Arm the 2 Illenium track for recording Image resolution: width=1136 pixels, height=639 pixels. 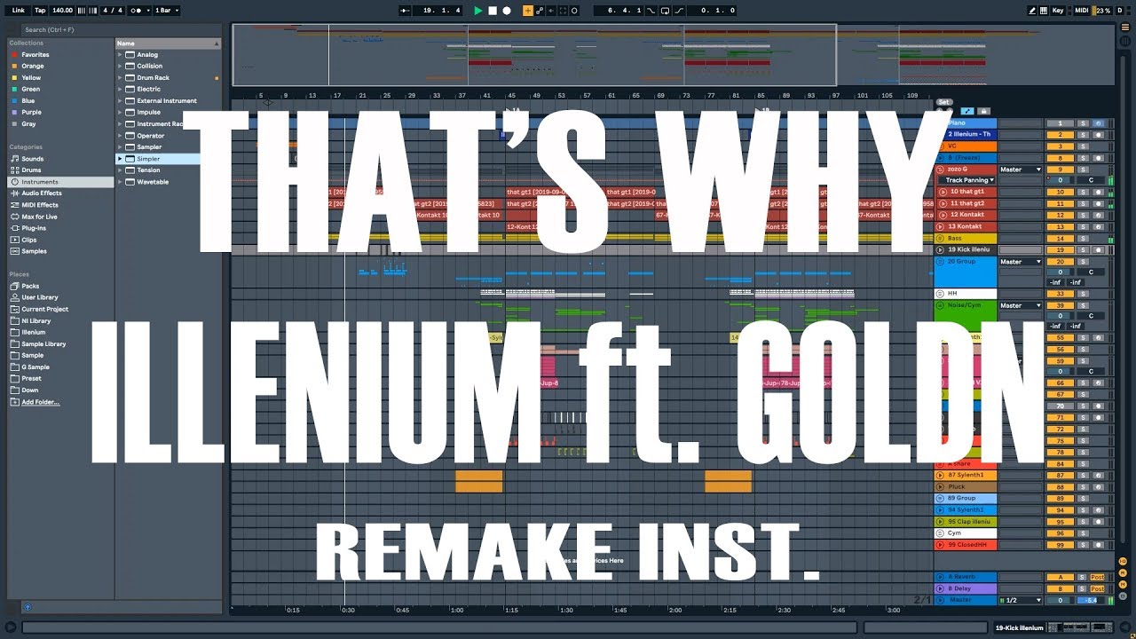pos(1098,134)
